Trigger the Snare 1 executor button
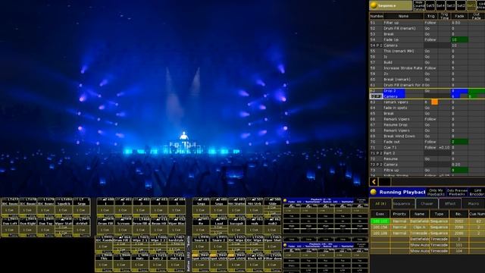The height and width of the screenshot is (273, 485). [201, 244]
